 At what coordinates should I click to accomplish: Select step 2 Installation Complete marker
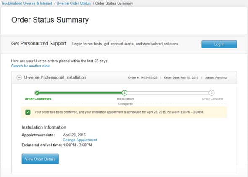coord(124,92)
